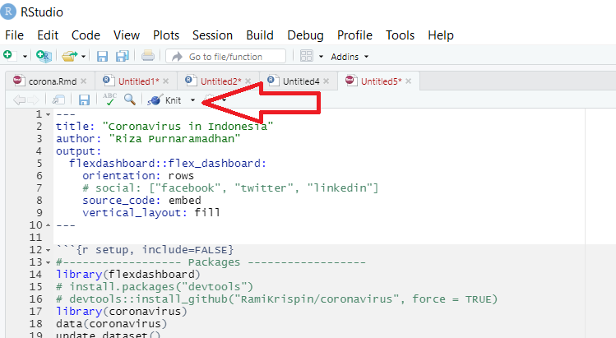This screenshot has width=616, height=338.
Task: Close the Untitled2 tab
Action: tap(248, 81)
